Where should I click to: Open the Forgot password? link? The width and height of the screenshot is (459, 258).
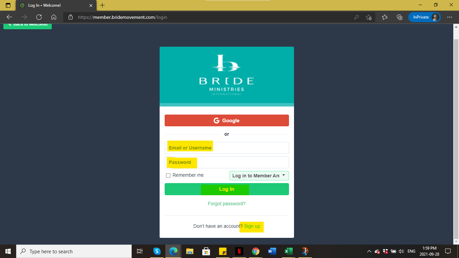[x=227, y=204]
